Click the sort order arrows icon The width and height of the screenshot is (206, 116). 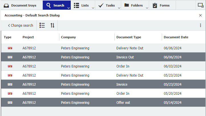(52, 25)
